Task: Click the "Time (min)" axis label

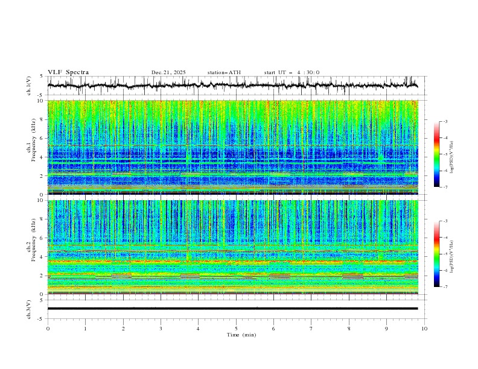Action: (241, 335)
